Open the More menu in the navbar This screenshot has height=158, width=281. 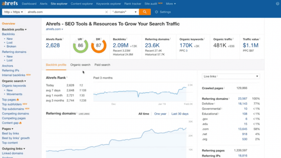tap(171, 4)
